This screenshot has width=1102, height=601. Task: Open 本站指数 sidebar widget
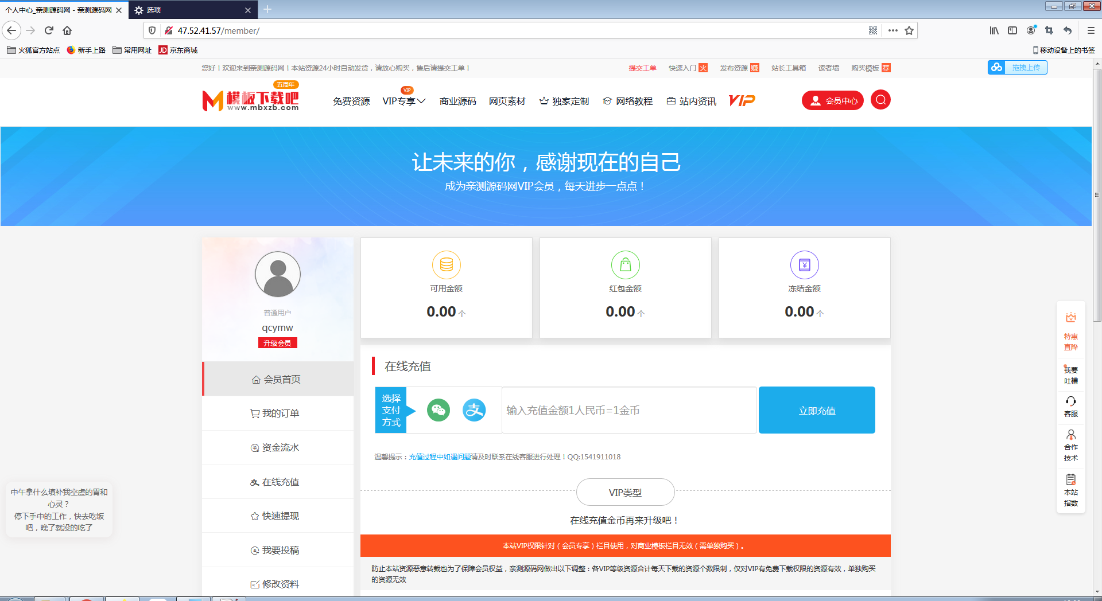[x=1071, y=490]
